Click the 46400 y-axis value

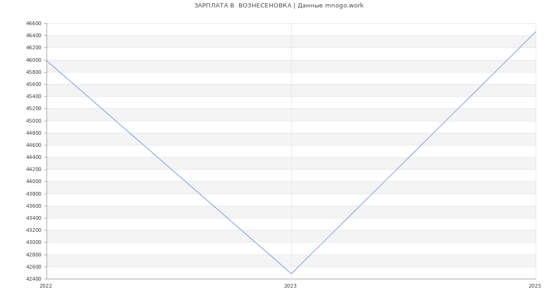click(x=34, y=35)
